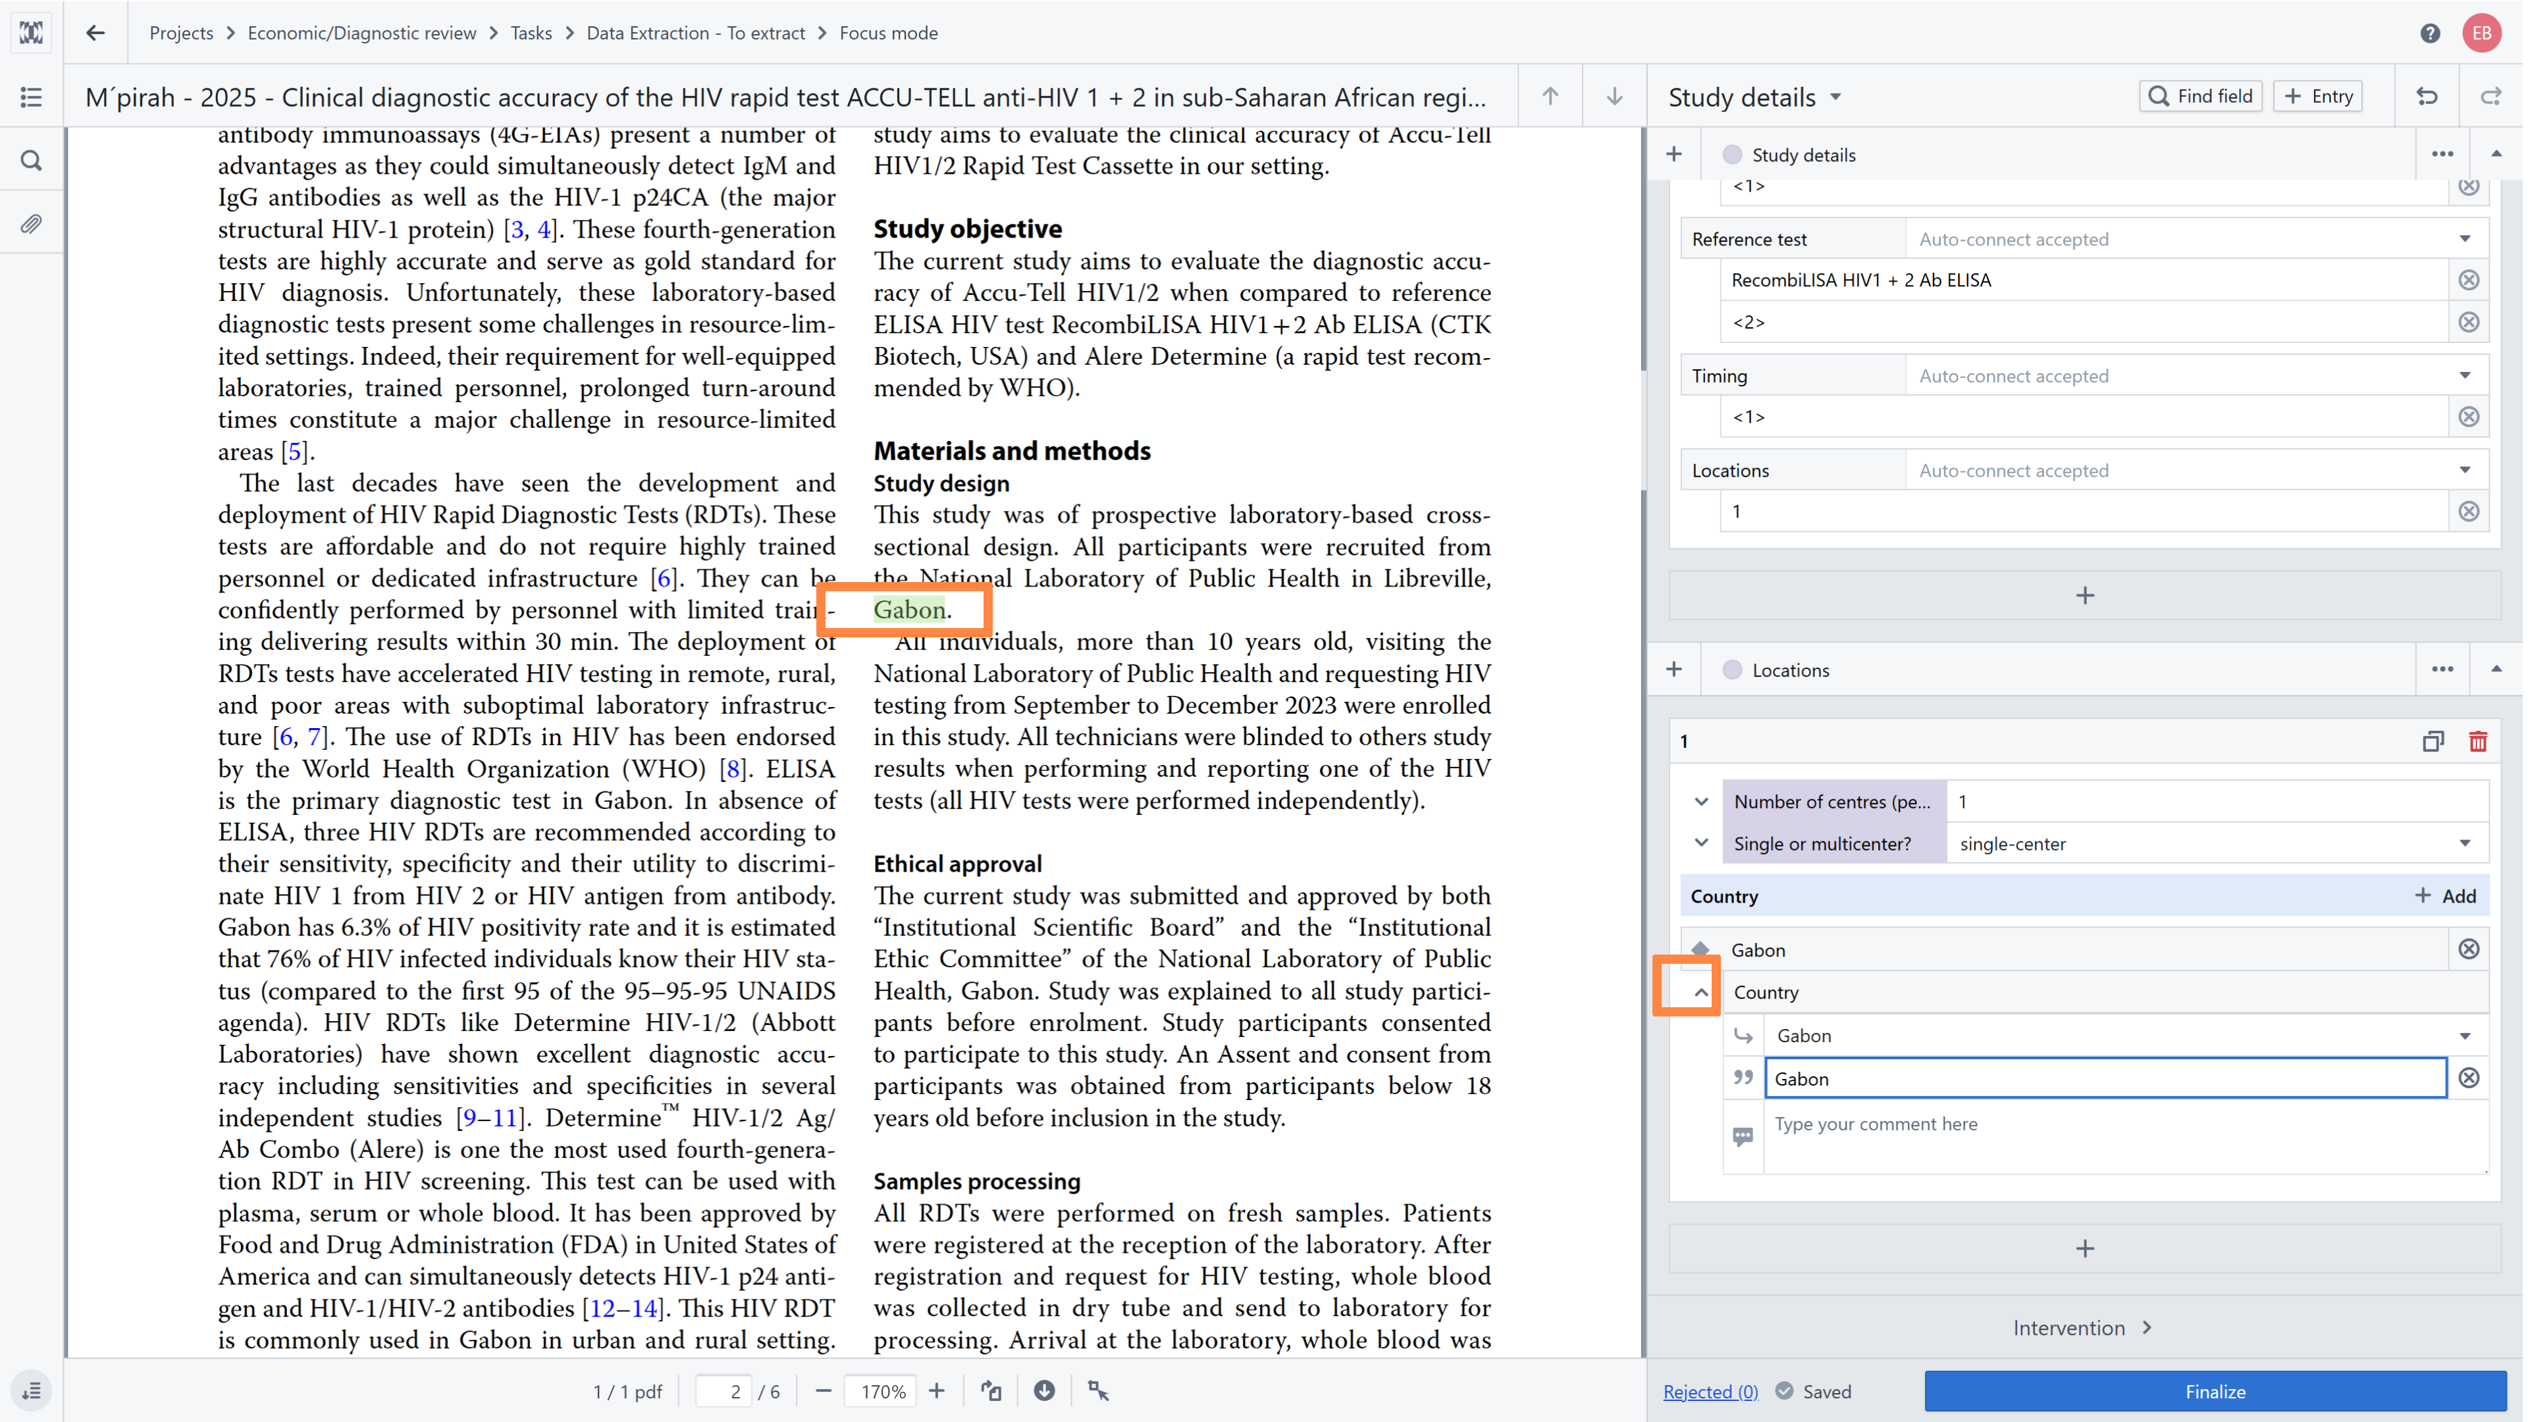Image resolution: width=2528 pixels, height=1422 pixels.
Task: Collapse the Locations section
Action: pos(2496,670)
